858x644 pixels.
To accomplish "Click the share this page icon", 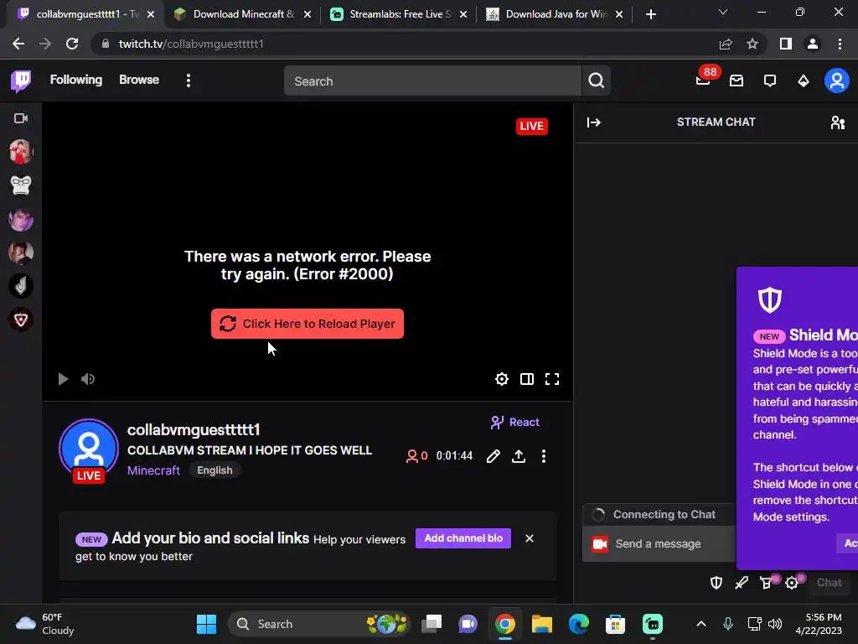I will 726,44.
